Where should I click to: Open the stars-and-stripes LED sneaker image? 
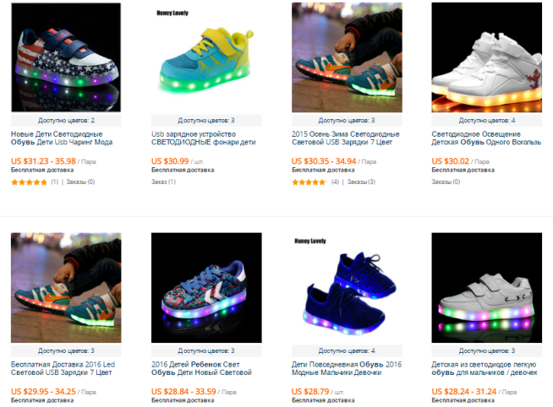tap(66, 57)
